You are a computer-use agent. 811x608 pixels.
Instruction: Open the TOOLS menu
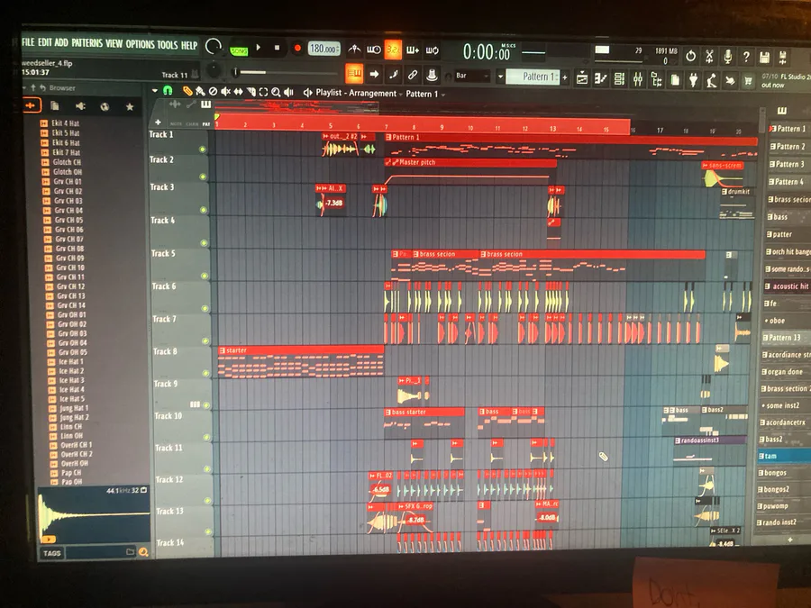coord(167,45)
